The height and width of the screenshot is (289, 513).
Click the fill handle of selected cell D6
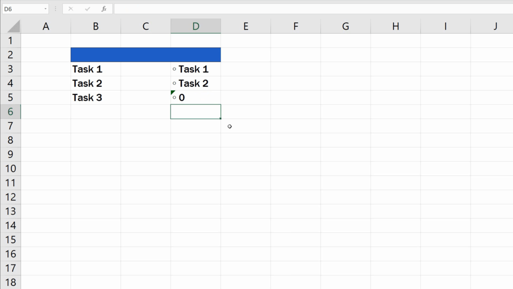(220, 119)
